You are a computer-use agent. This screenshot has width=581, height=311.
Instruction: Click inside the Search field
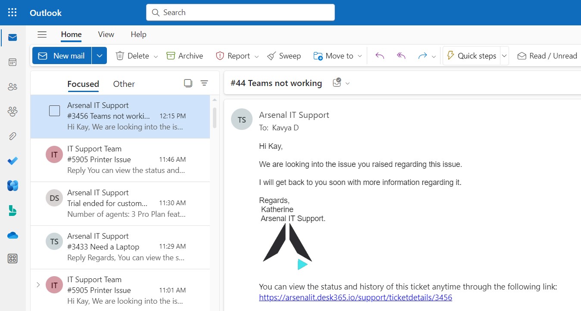(x=240, y=12)
